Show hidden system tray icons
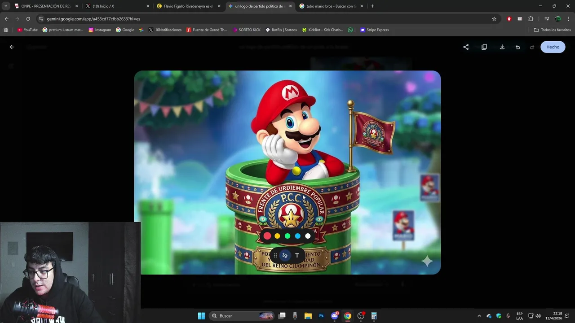 479,316
